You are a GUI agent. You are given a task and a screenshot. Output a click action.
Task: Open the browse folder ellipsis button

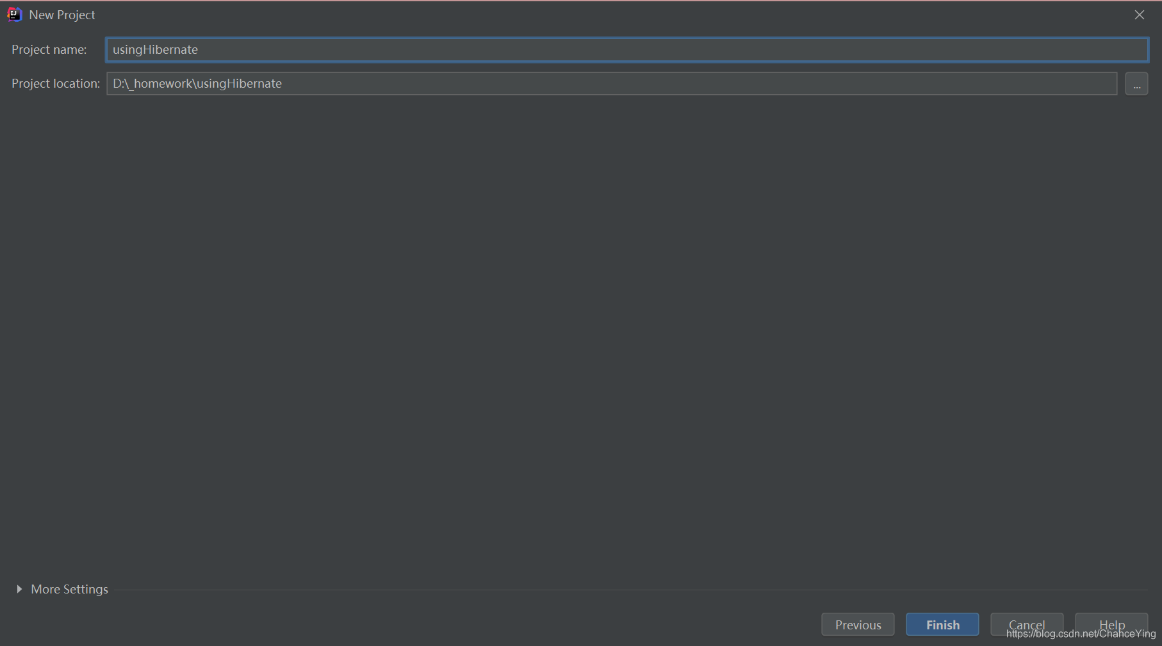click(1136, 84)
